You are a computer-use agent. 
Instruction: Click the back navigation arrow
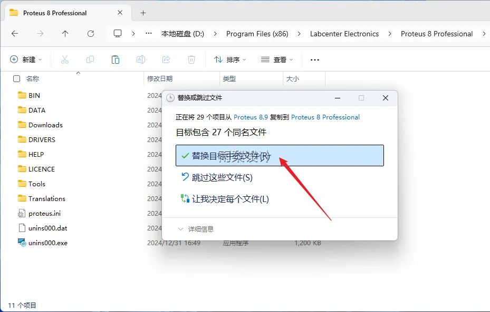(15, 34)
